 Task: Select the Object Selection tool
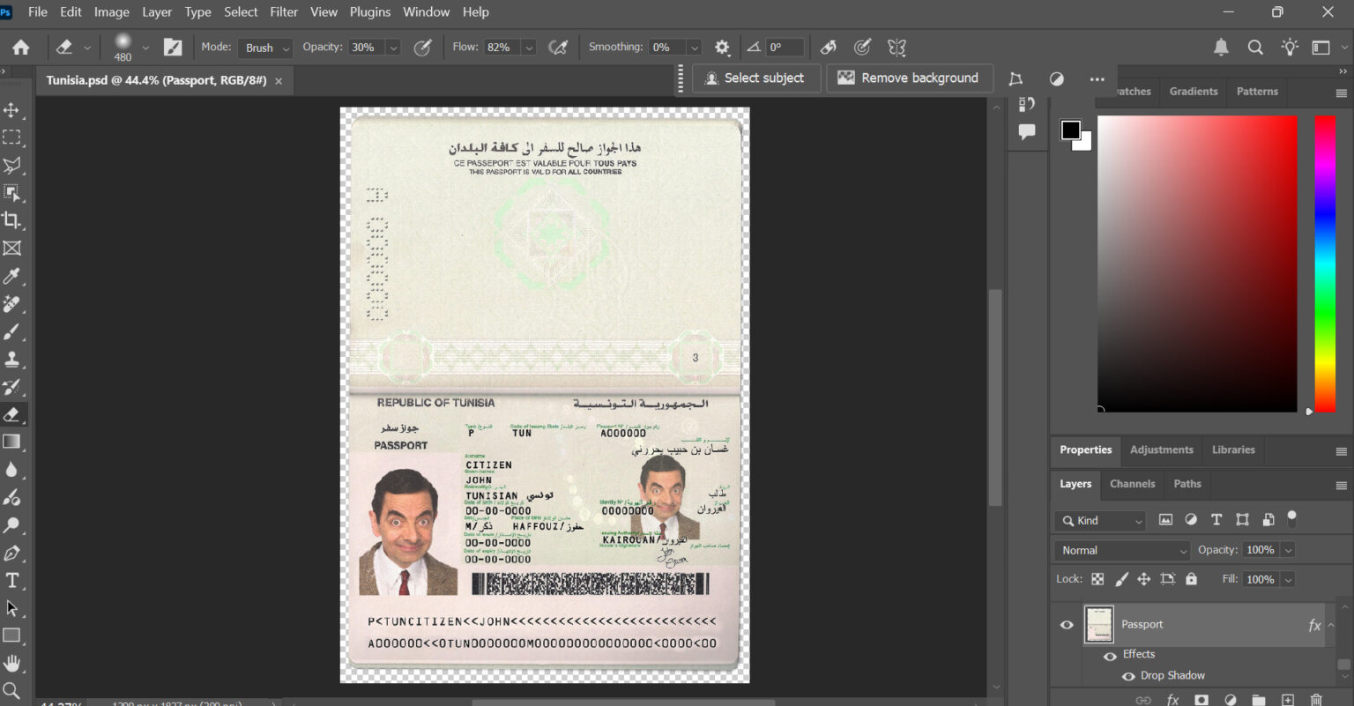point(11,193)
